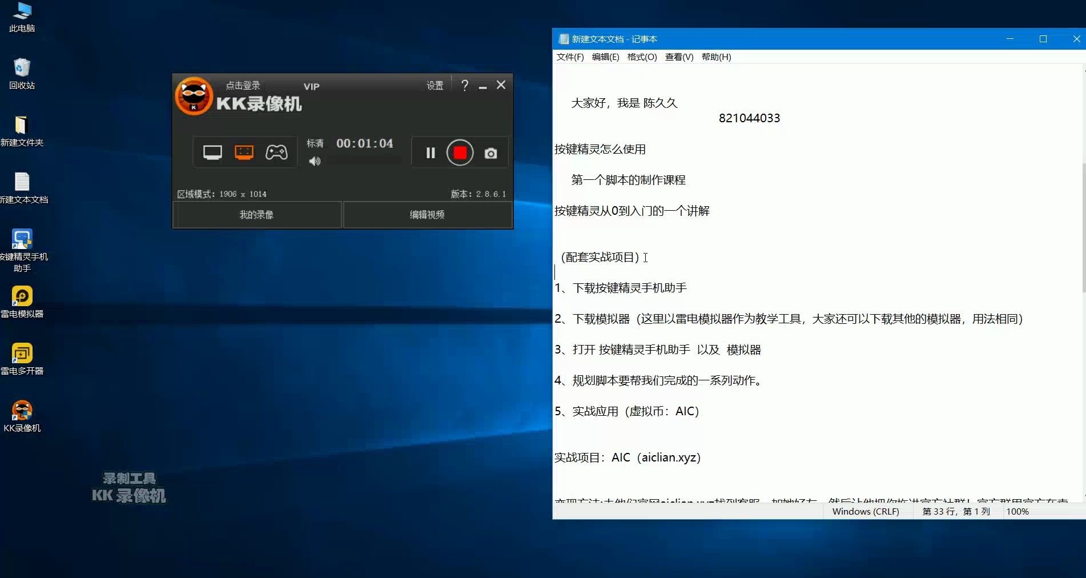The height and width of the screenshot is (578, 1086).
Task: Select 雷电模拟器 desktop shortcut
Action: tap(22, 303)
